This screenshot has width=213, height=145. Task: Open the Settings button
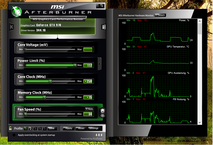point(94,128)
